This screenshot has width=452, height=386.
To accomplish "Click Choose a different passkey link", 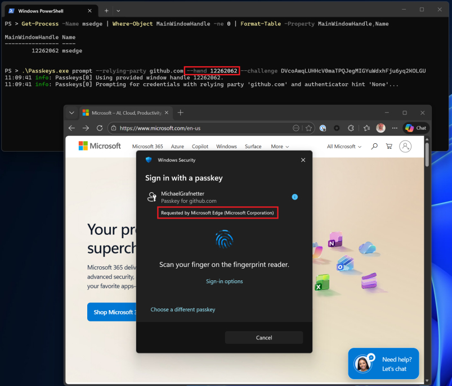I will click(x=183, y=310).
